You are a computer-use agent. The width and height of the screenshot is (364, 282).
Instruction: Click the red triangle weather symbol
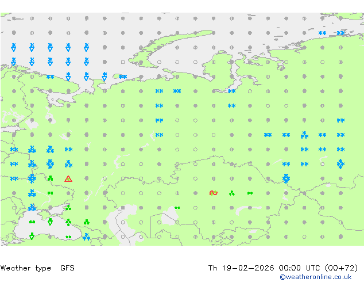coord(68,178)
